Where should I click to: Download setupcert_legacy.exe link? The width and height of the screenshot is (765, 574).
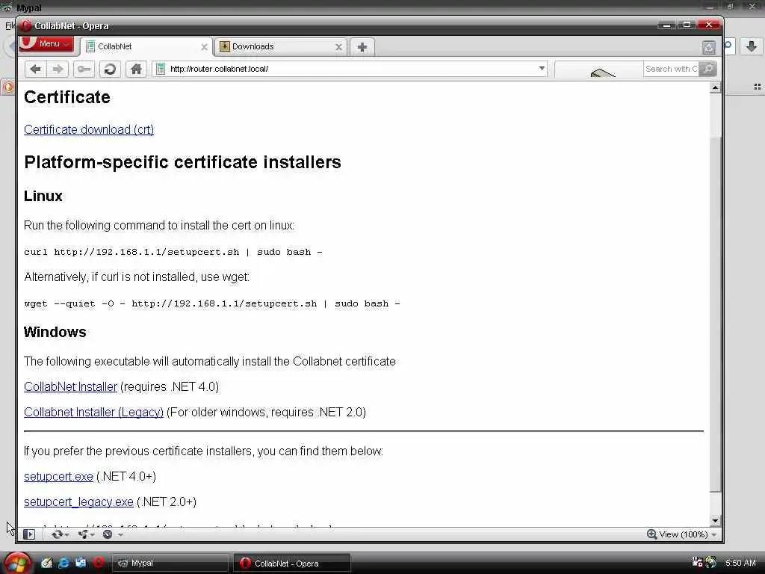tap(78, 502)
